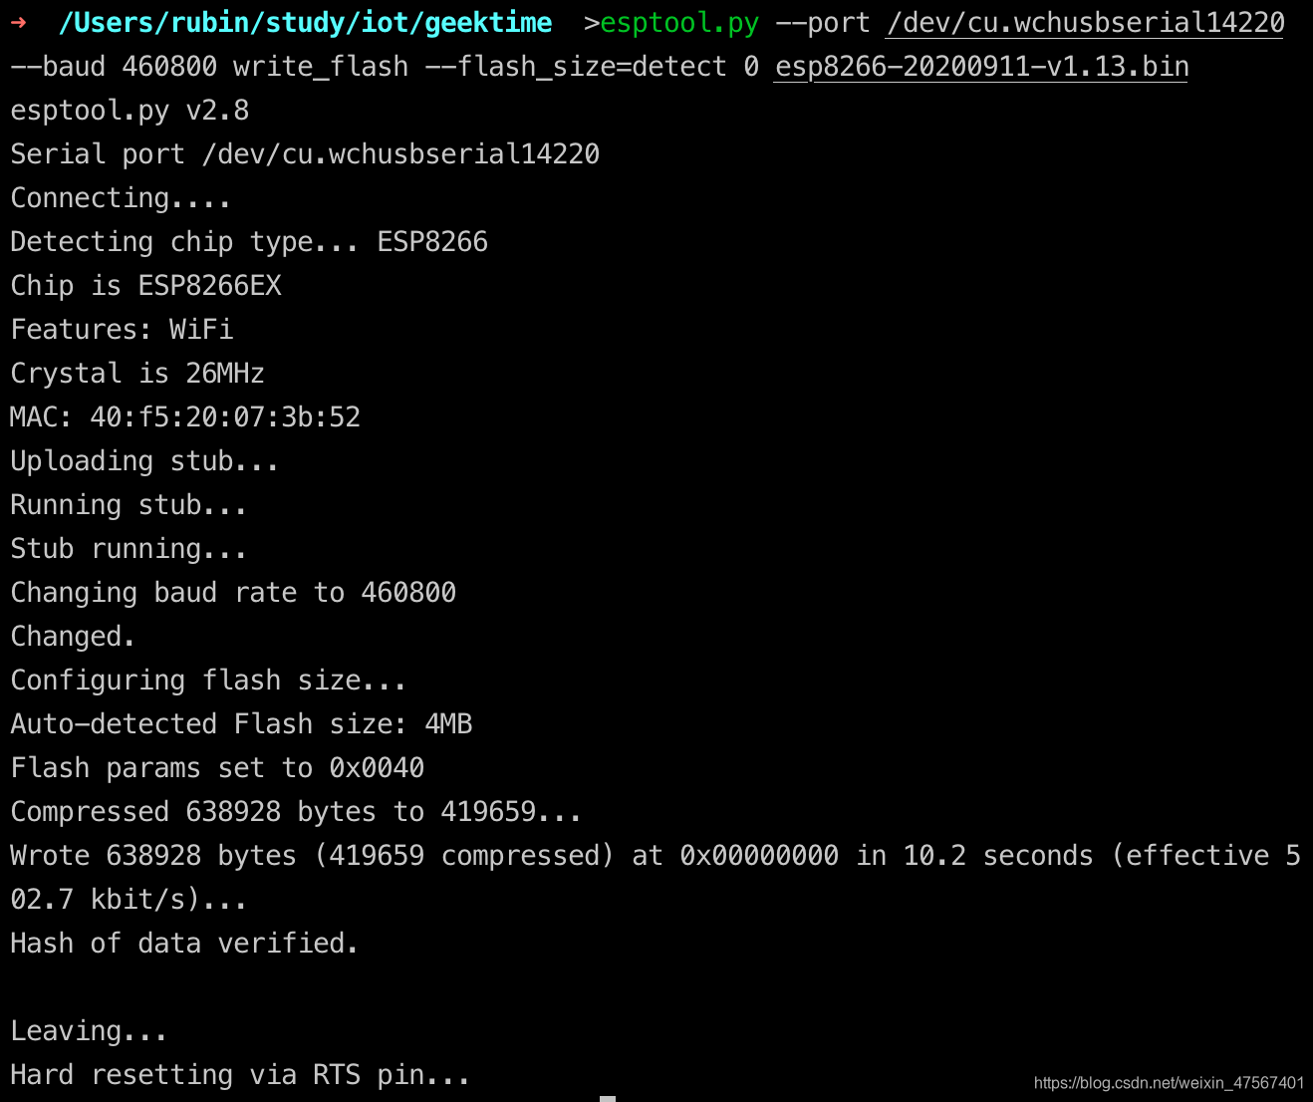Viewport: 1313px width, 1102px height.
Task: Click the --baud 460800 argument text
Action: tap(114, 67)
